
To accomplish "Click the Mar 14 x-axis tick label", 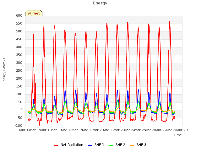I will (25, 130).
